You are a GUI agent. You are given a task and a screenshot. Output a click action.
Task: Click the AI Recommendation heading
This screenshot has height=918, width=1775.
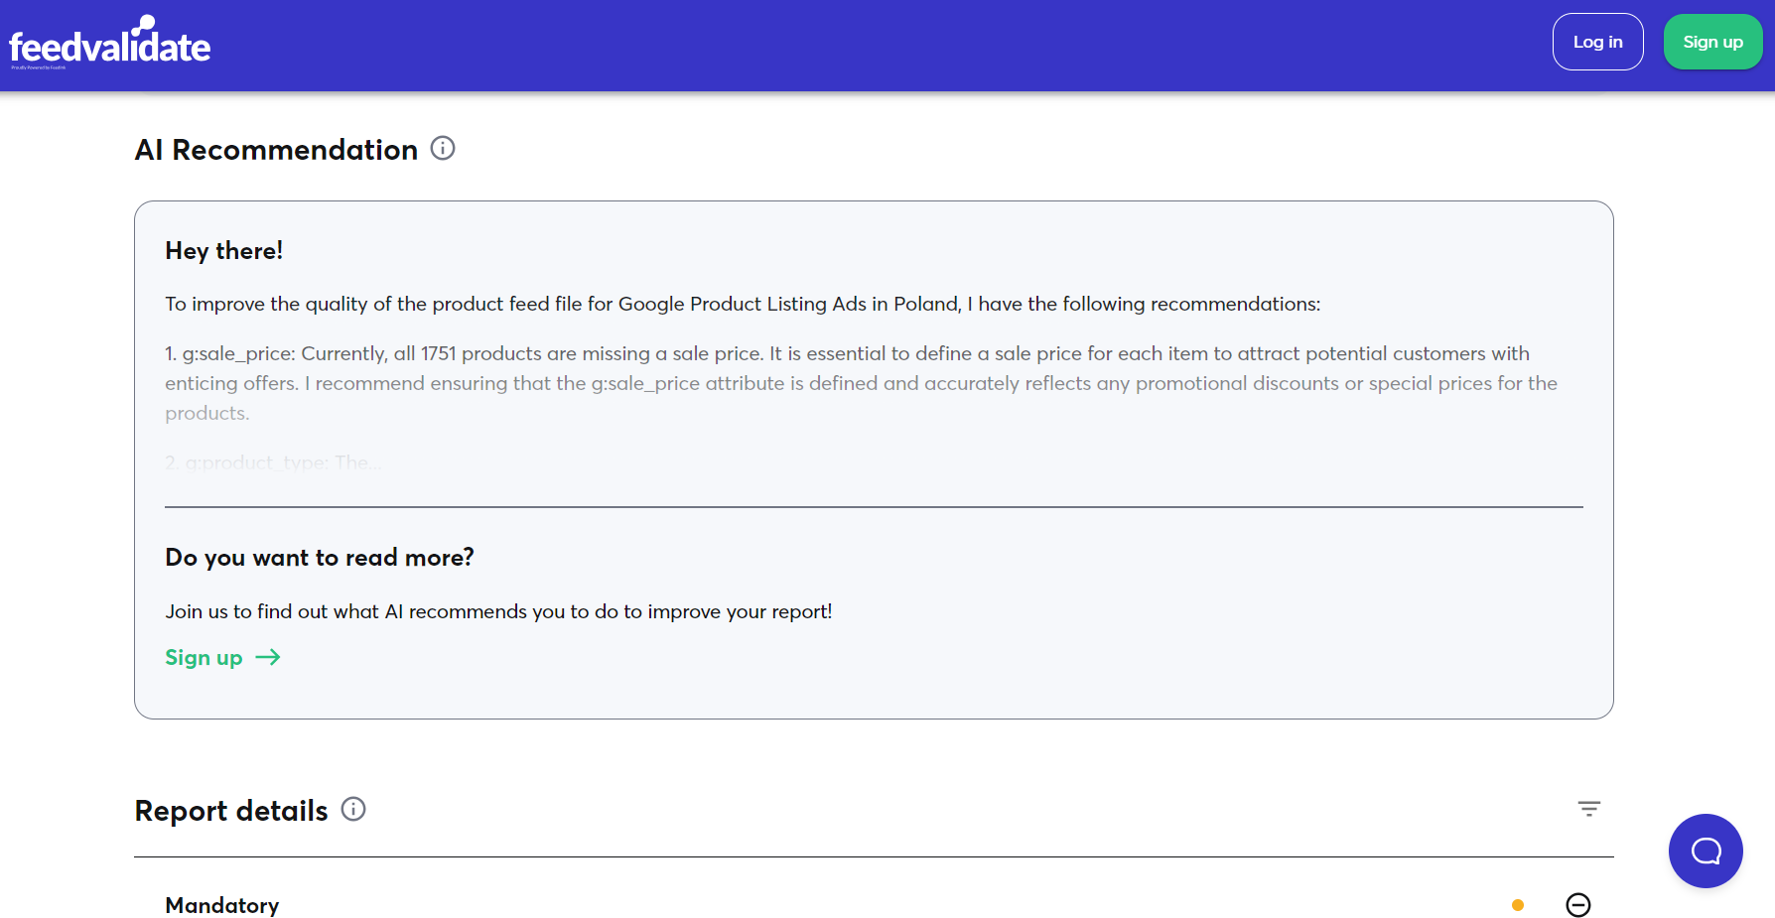tap(276, 150)
